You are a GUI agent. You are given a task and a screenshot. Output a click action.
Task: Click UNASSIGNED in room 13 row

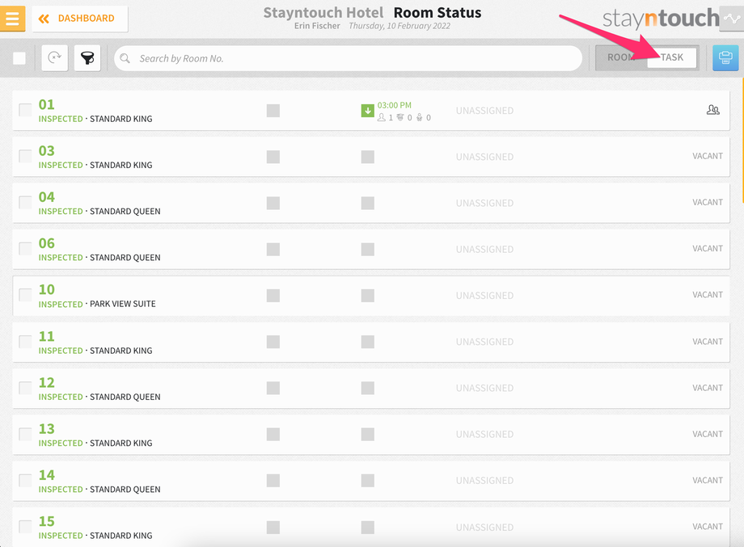pos(484,434)
